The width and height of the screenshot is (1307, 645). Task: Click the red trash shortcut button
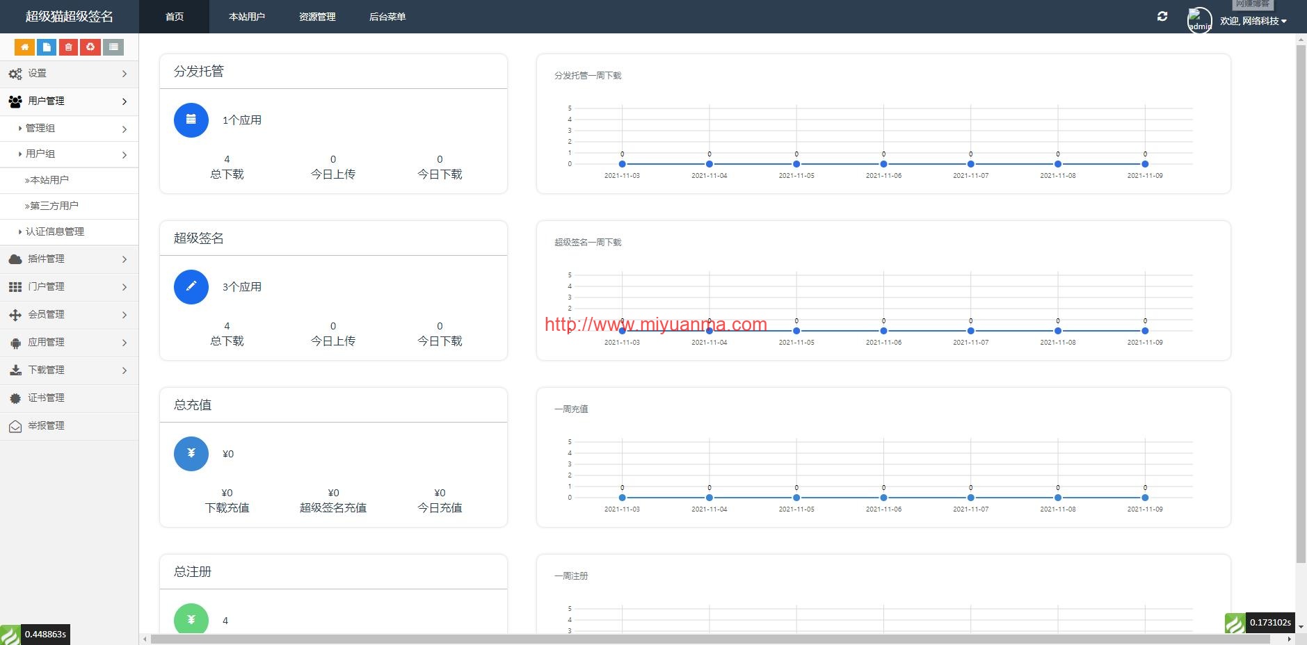[x=68, y=47]
